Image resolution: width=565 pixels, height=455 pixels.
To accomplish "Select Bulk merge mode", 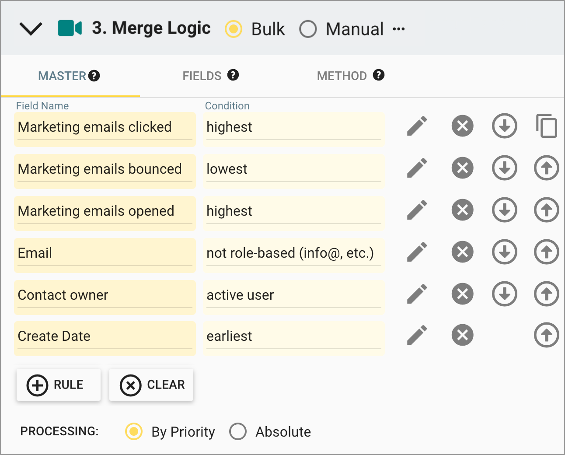I will coord(233,29).
